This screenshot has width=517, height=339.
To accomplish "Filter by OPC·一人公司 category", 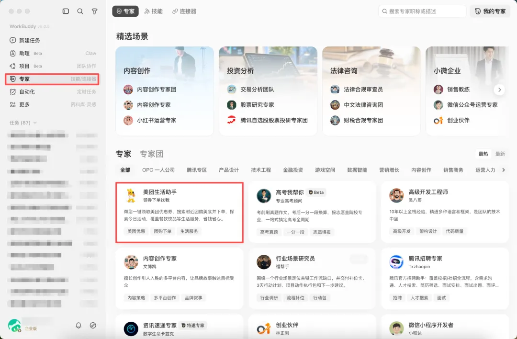I will (158, 170).
